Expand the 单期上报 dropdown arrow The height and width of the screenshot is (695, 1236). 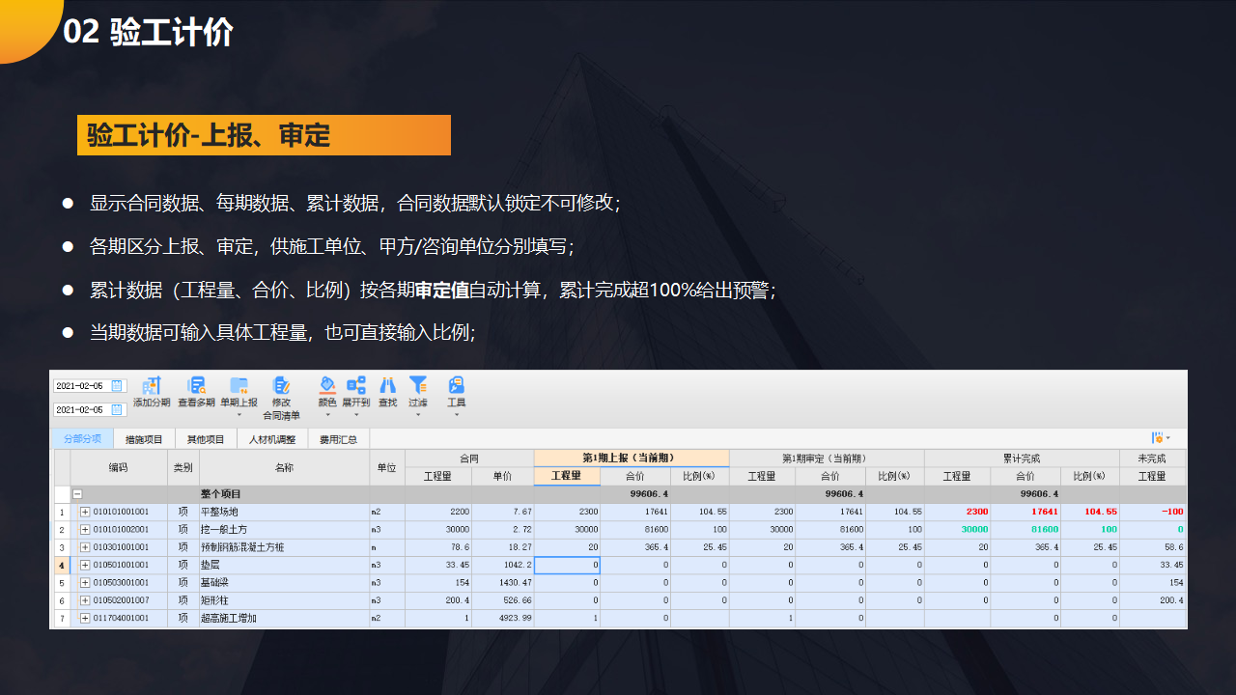239,415
